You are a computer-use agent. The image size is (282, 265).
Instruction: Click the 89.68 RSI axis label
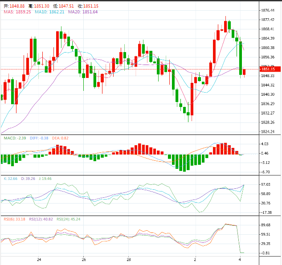pyautogui.click(x=266, y=225)
